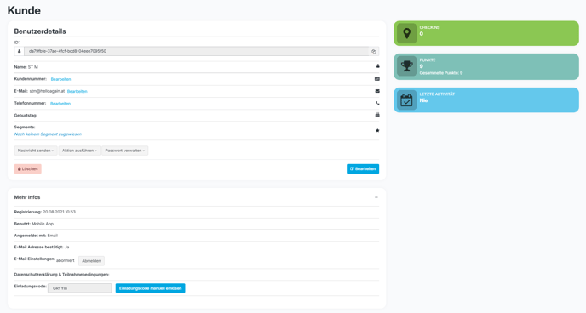
Task: Click the star icon in Segmente row
Action: (377, 131)
